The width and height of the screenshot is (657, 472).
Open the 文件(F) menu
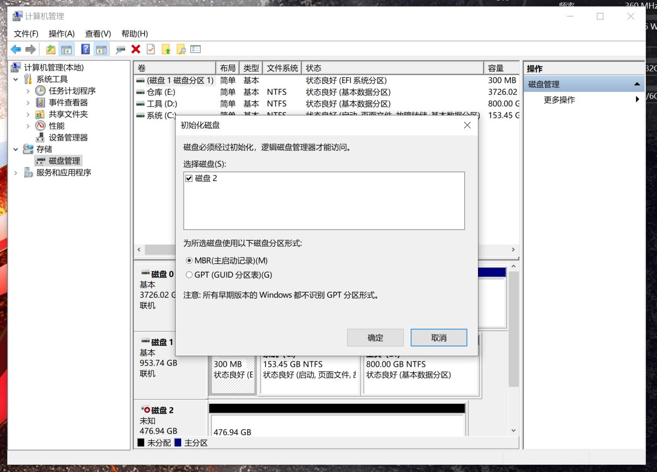pos(26,34)
